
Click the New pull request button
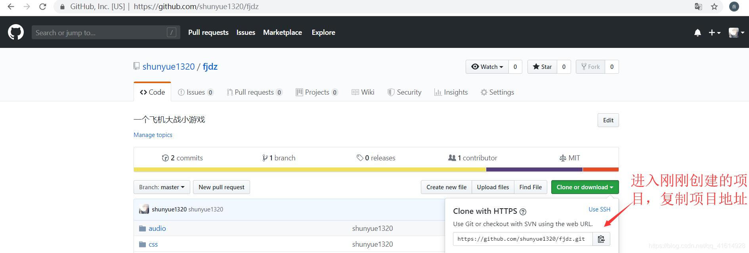(x=222, y=187)
